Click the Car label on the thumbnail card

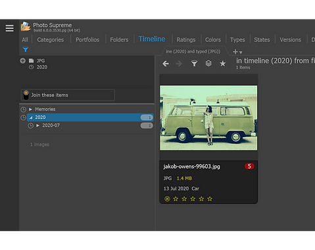pyautogui.click(x=195, y=188)
